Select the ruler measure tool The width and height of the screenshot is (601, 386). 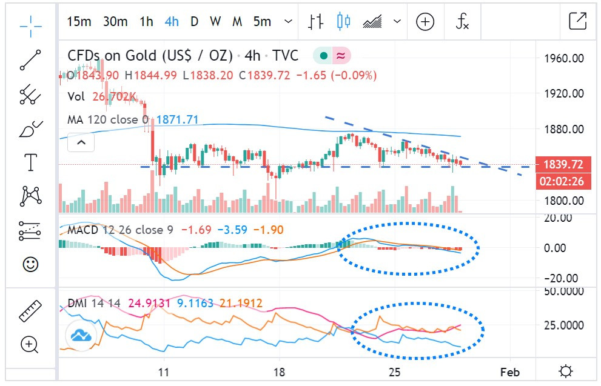click(x=30, y=310)
